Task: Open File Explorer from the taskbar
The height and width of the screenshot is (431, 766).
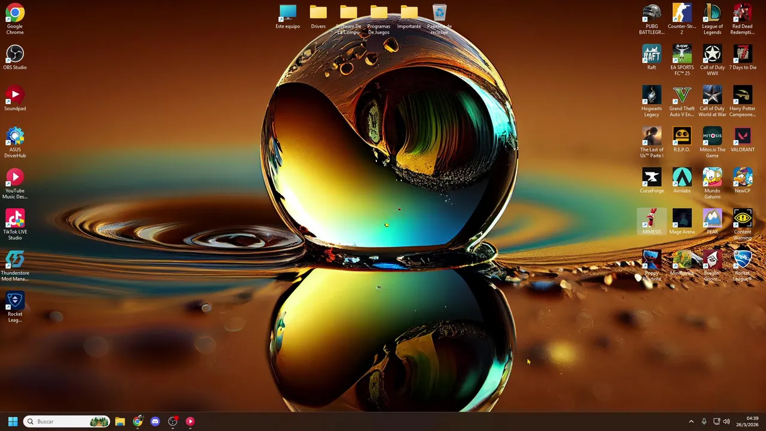Action: (x=120, y=421)
